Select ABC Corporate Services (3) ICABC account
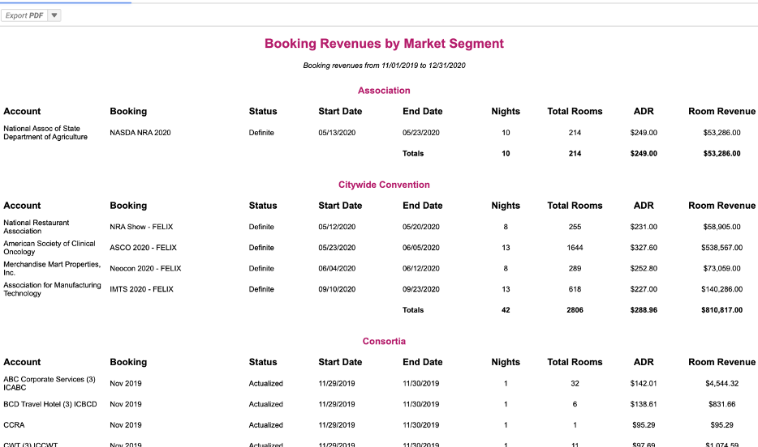 (50, 383)
